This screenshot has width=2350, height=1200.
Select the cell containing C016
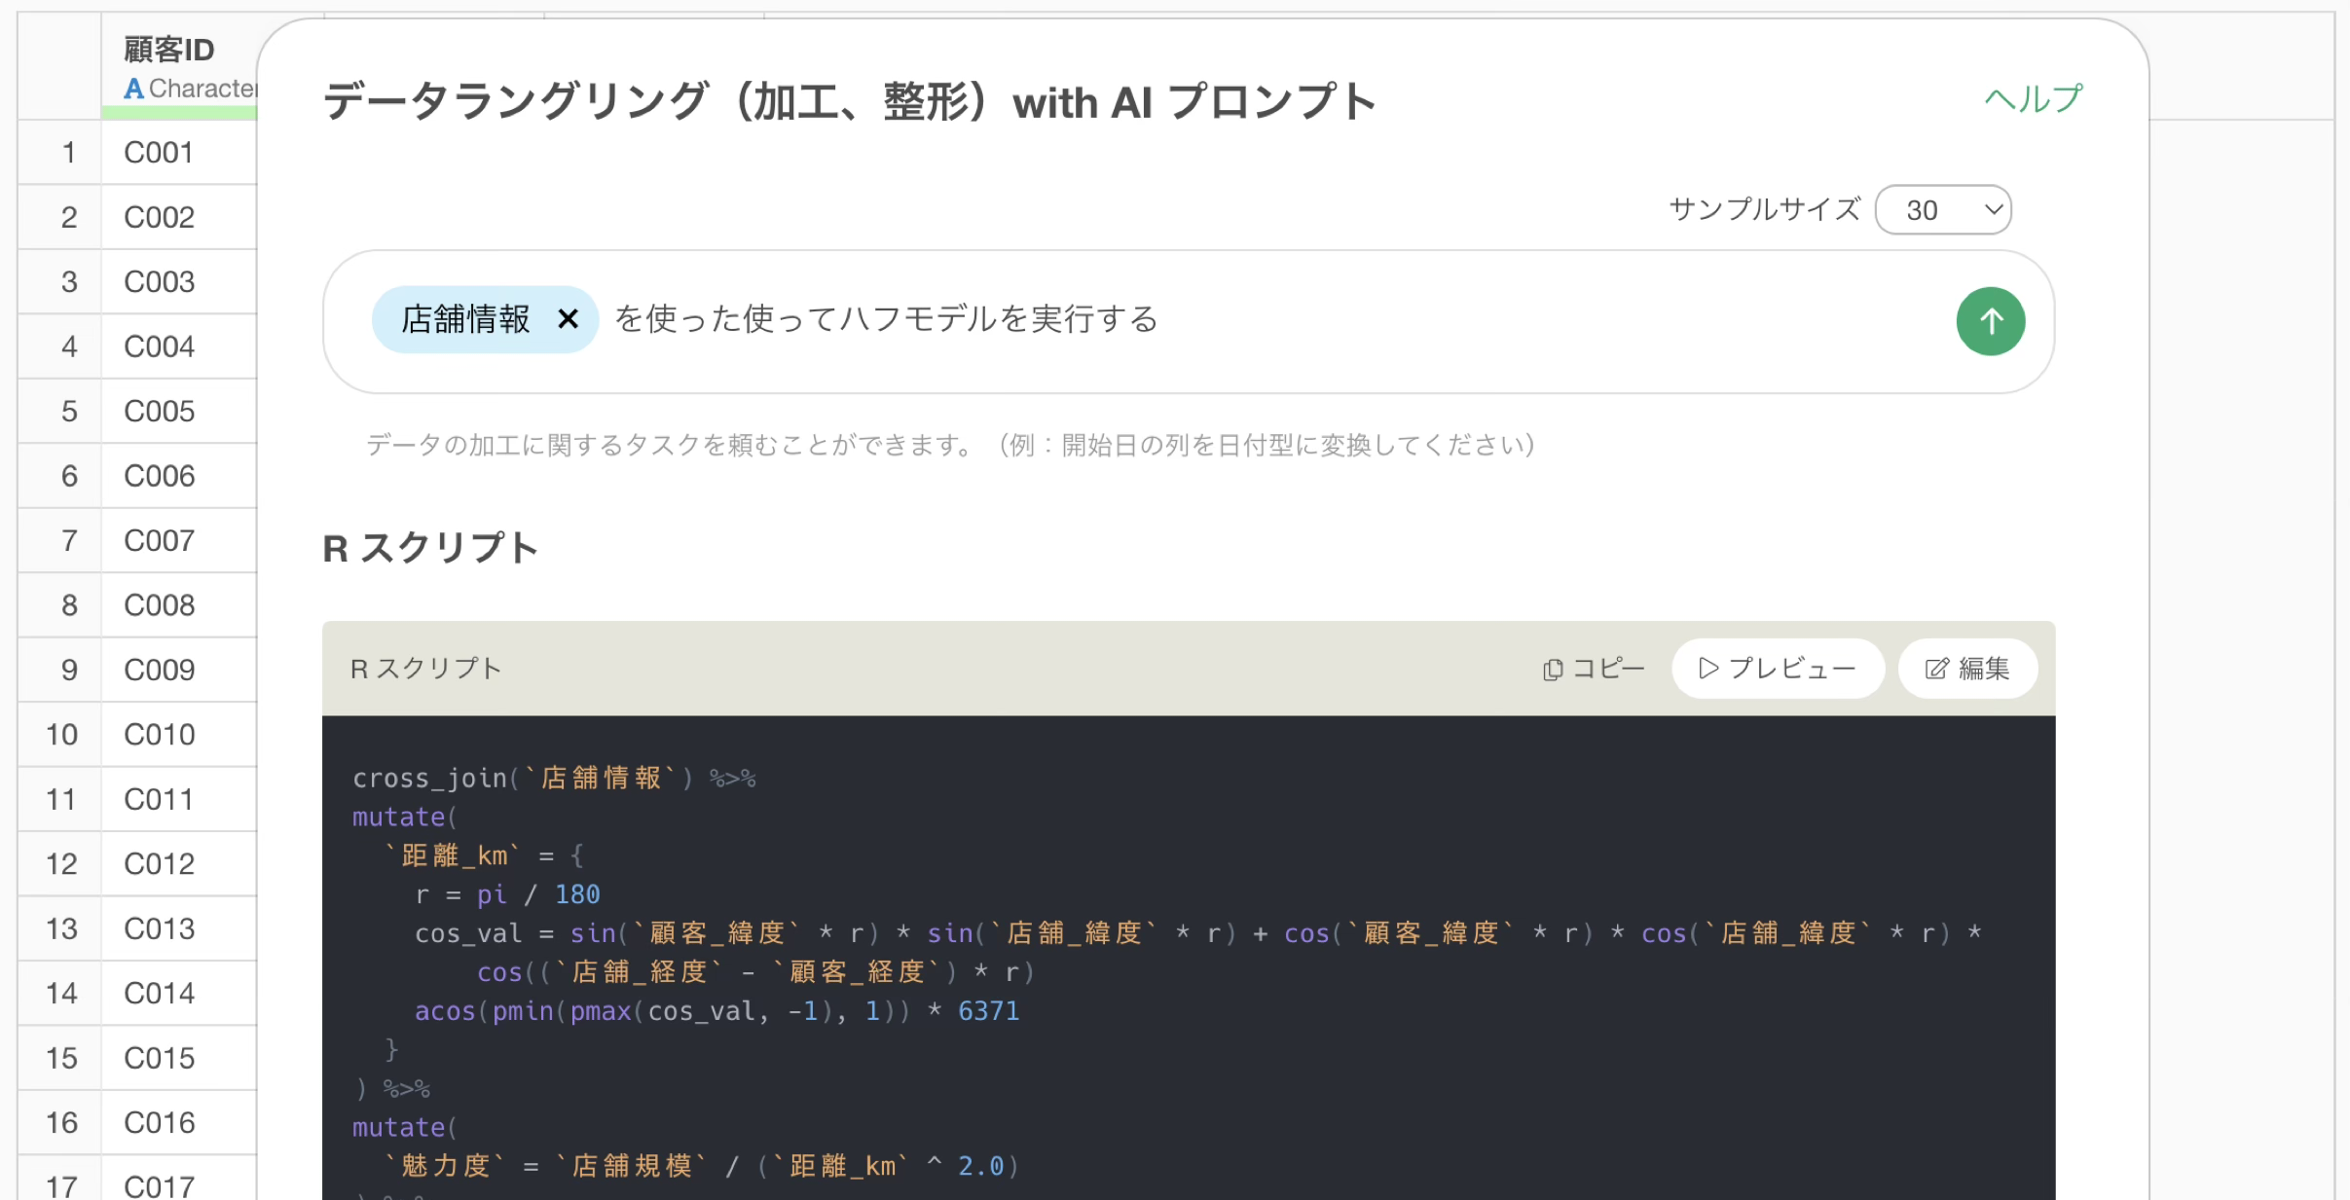point(160,1123)
